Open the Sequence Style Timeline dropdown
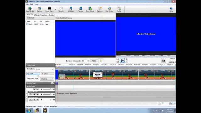The height and width of the screenshot is (113, 201). tap(47, 79)
